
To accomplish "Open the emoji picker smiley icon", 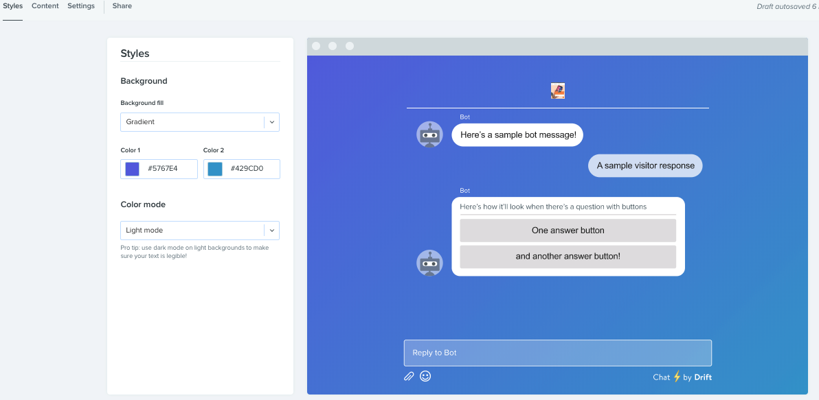I will click(x=426, y=376).
